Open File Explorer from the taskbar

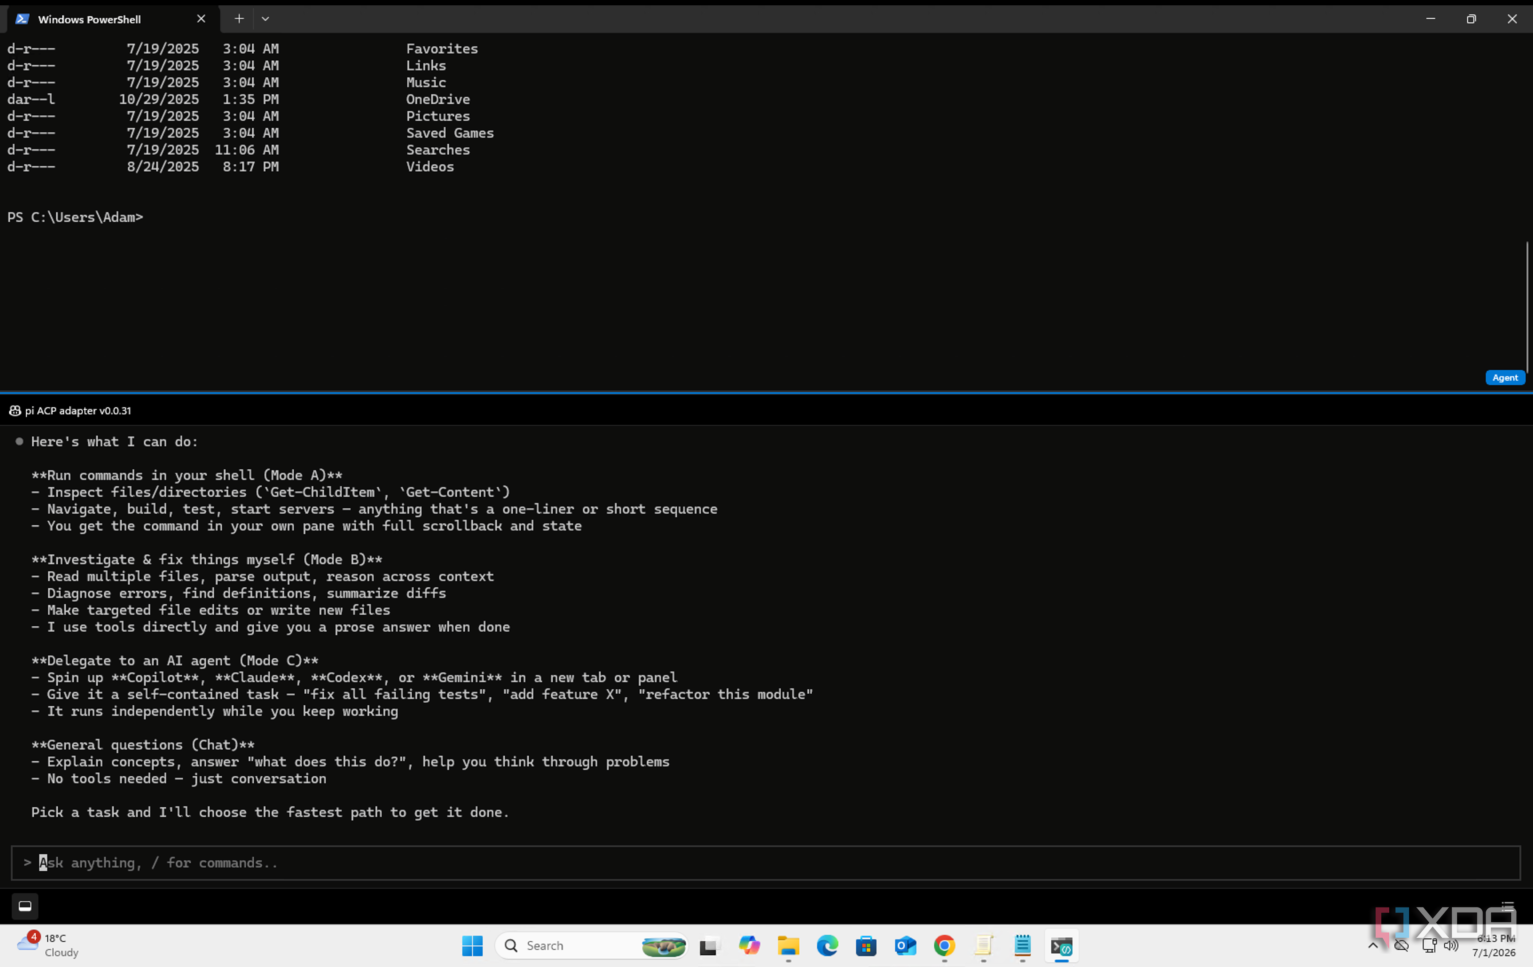(788, 946)
